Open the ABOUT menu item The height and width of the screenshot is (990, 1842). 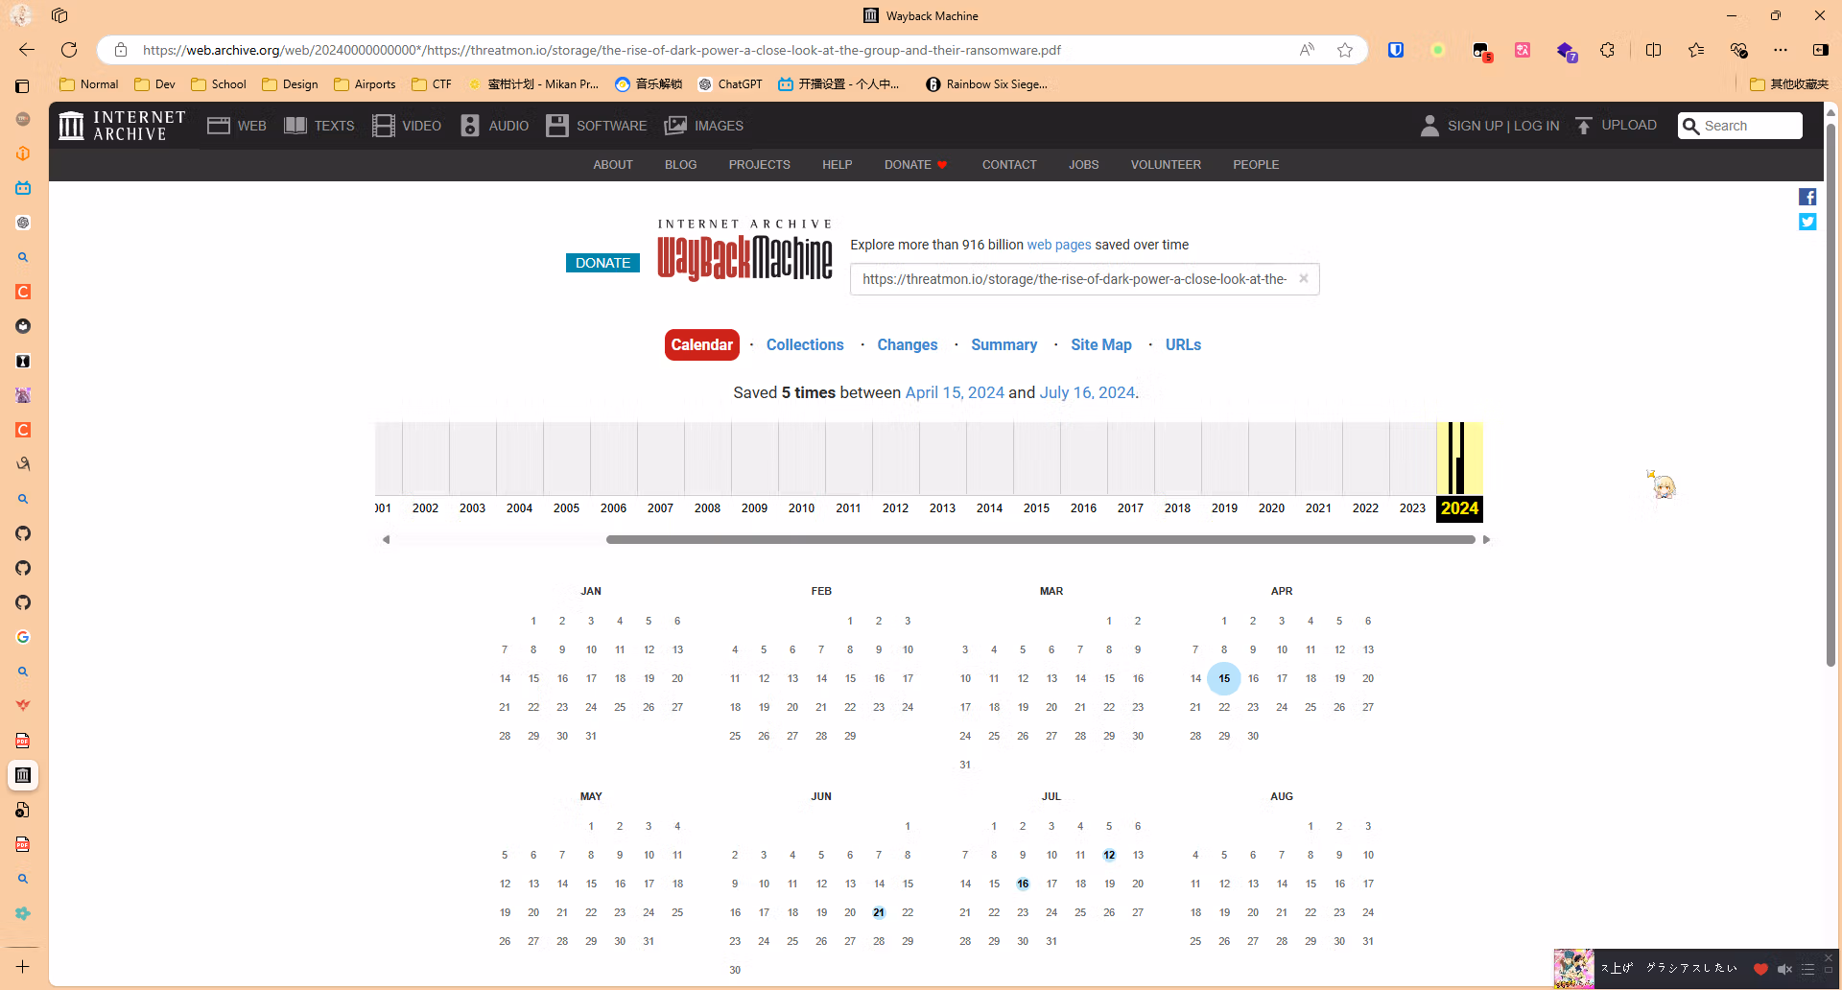point(613,165)
